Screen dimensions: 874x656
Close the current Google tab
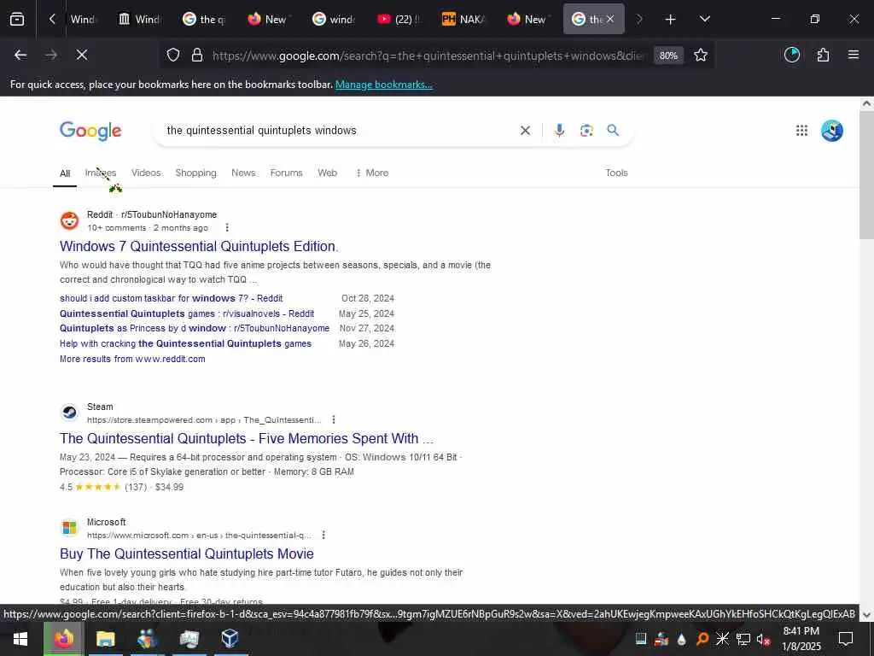[610, 19]
